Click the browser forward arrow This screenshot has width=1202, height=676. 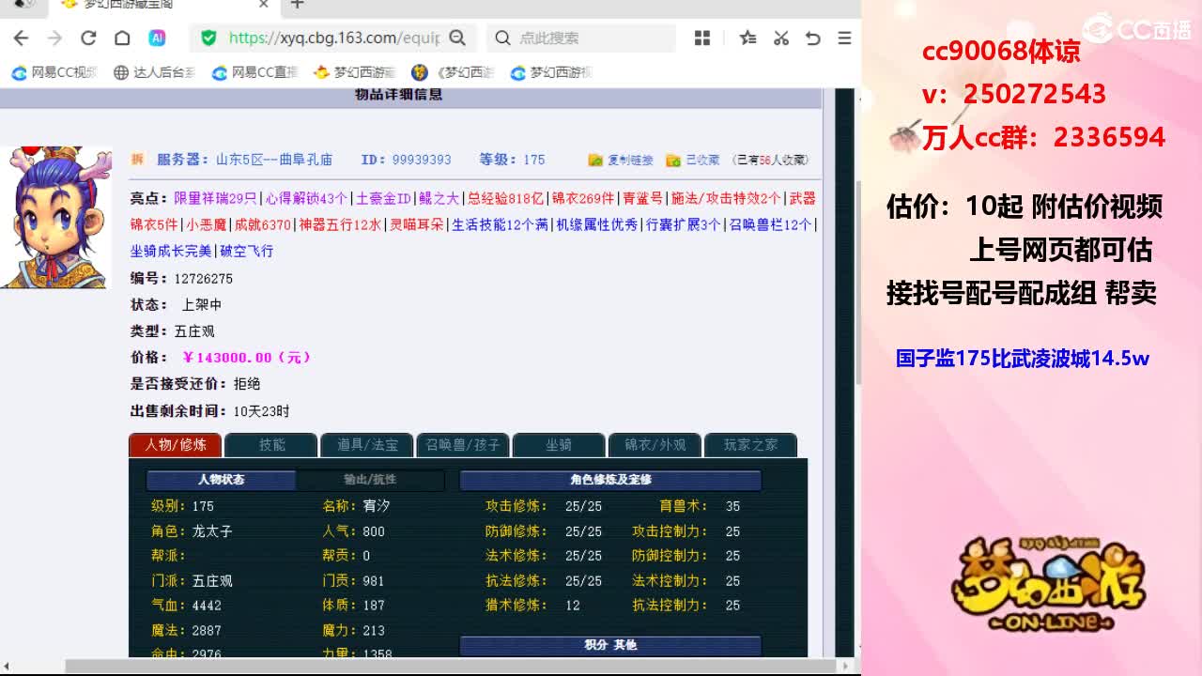point(54,38)
